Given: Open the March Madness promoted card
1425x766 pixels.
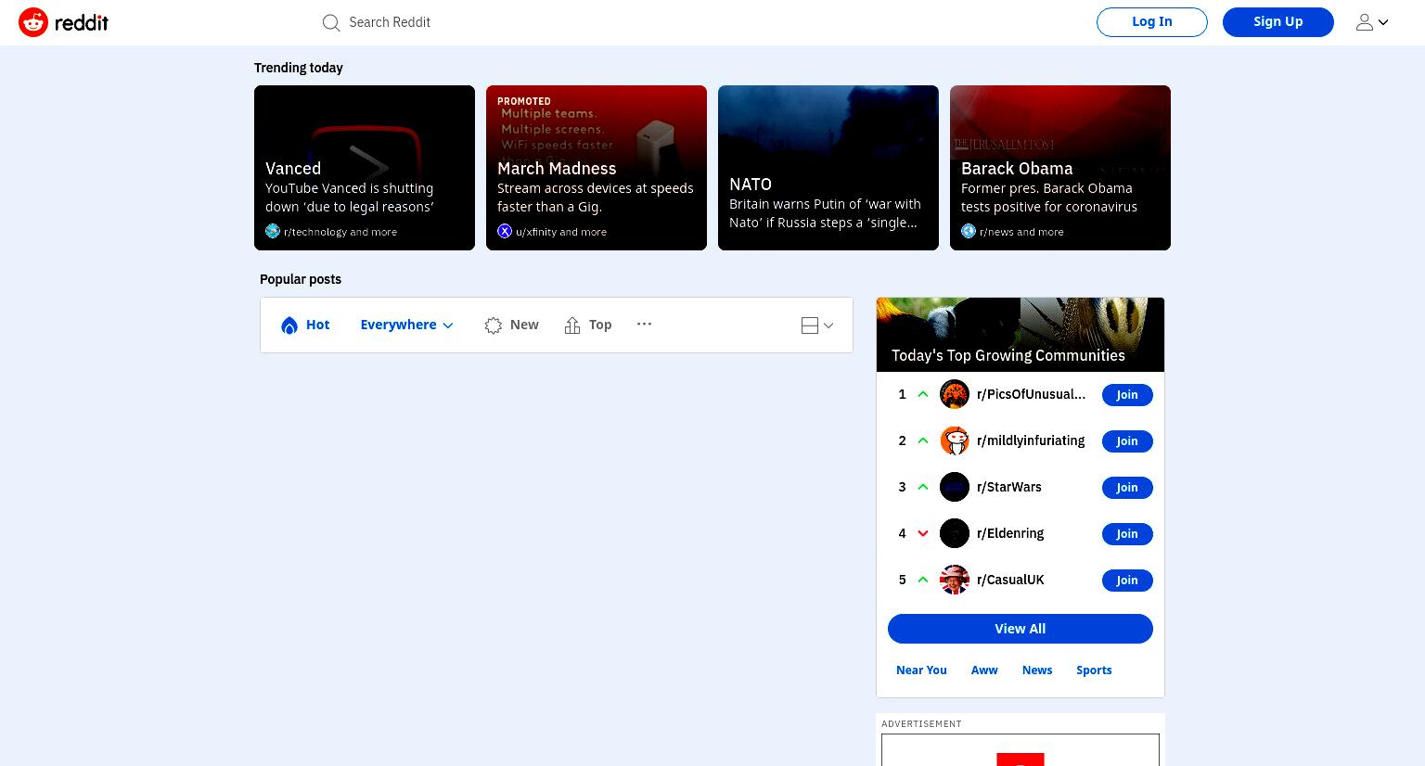Looking at the screenshot, I should point(597,168).
